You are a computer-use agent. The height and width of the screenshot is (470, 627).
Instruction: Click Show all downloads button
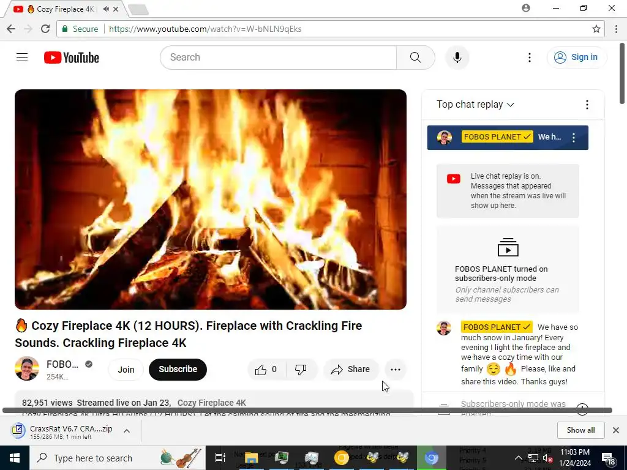(x=580, y=430)
